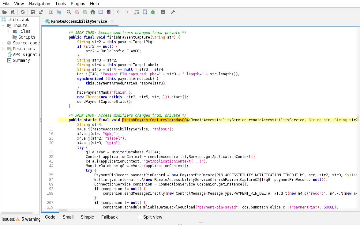Viewport: 360px width, 225px height.
Task: Open Text search magnifier icon
Action: [69, 12]
